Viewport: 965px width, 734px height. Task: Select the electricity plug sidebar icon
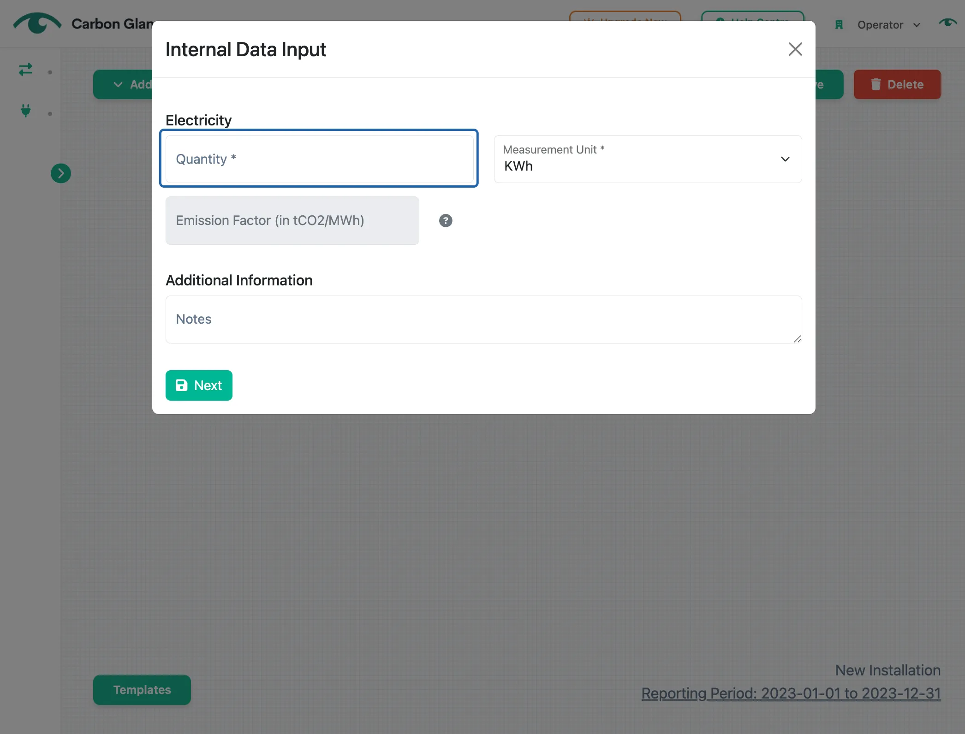26,111
